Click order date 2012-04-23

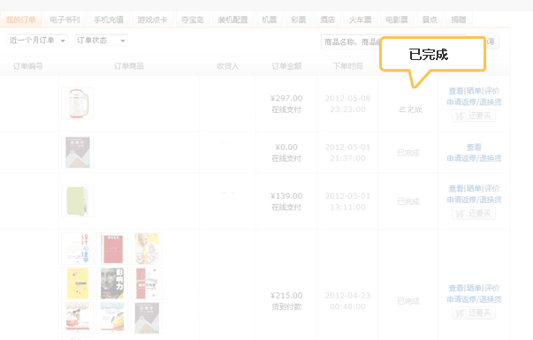click(347, 296)
